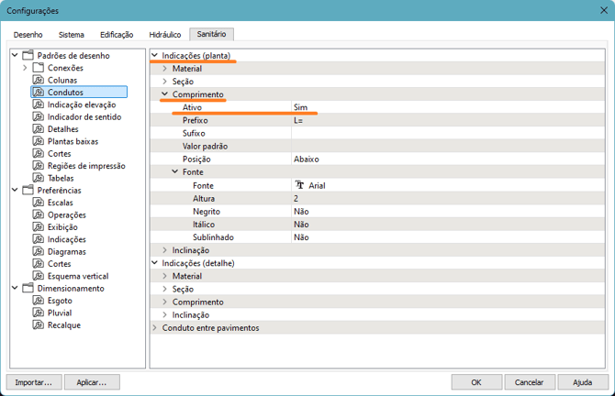Click the Regiões de impressão icon
Image resolution: width=615 pixels, height=396 pixels.
click(x=39, y=166)
